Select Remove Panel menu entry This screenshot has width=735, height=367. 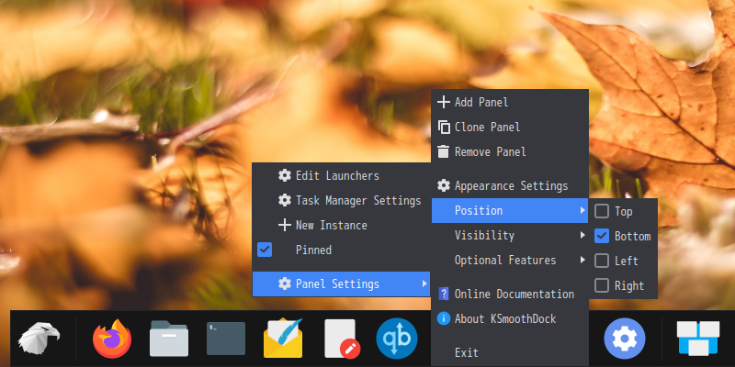(x=510, y=151)
